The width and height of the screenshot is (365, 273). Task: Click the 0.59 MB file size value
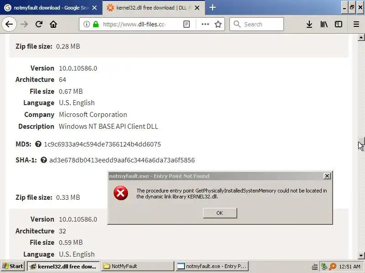pyautogui.click(x=71, y=243)
